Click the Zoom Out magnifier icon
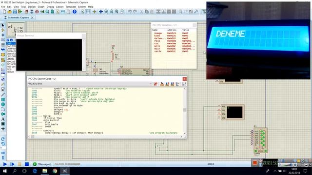Image resolution: width=312 pixels, height=175 pixels. pos(111,12)
